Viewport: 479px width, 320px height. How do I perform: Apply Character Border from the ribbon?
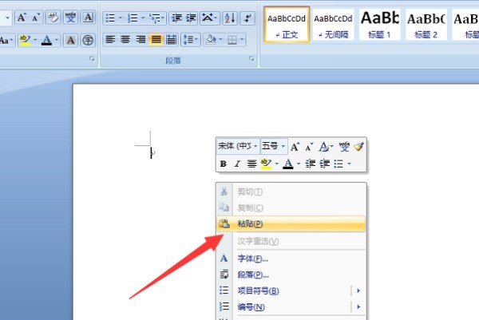coord(88,18)
